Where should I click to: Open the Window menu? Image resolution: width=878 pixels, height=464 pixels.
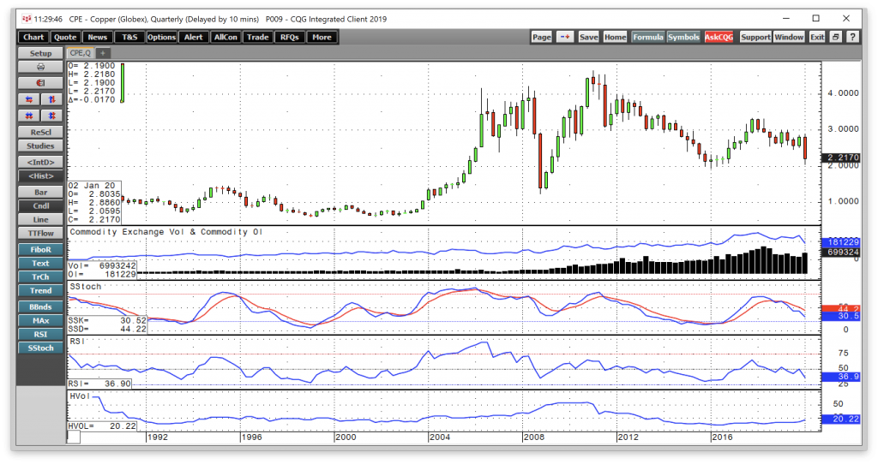pos(789,37)
